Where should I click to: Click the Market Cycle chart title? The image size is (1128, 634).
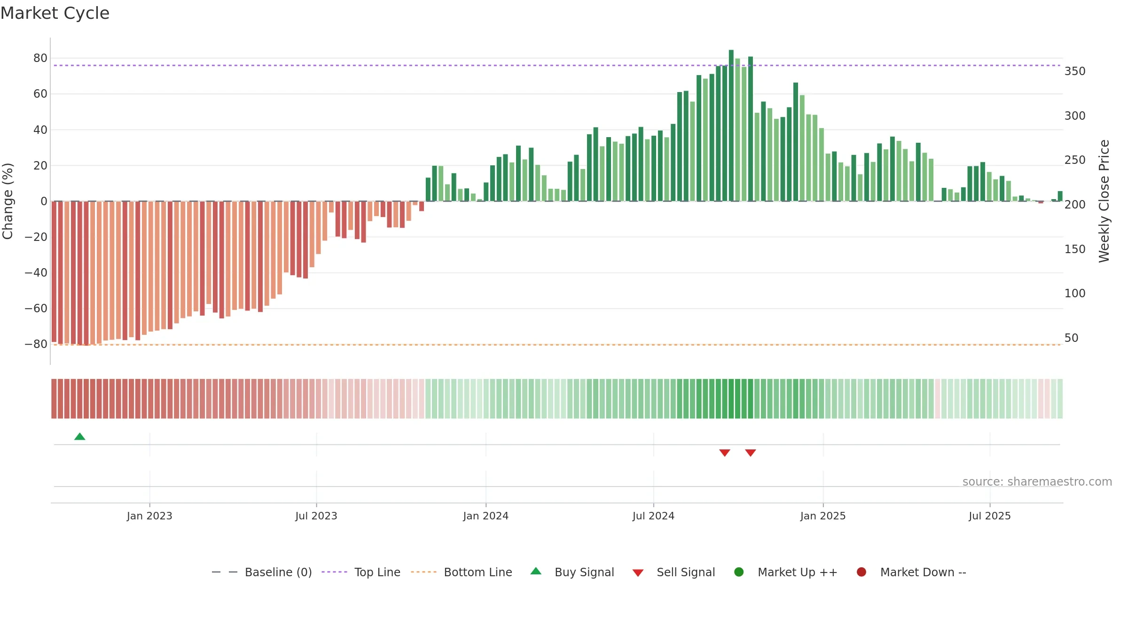tap(55, 13)
